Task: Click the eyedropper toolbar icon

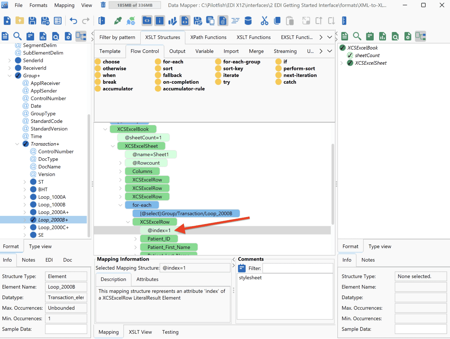Action: pyautogui.click(x=118, y=21)
